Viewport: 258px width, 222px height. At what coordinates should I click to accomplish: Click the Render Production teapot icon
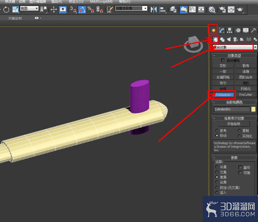[x=240, y=9]
